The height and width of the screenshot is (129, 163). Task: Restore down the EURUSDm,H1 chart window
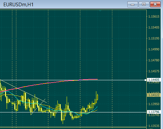(x=144, y=4)
